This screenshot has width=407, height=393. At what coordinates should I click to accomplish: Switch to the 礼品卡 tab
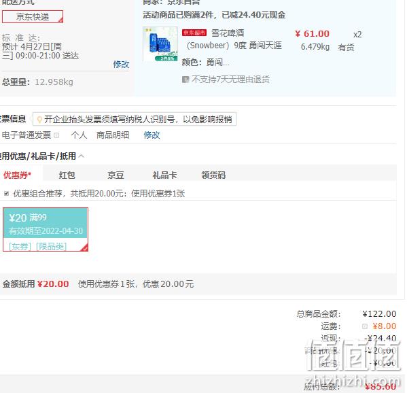(x=164, y=175)
